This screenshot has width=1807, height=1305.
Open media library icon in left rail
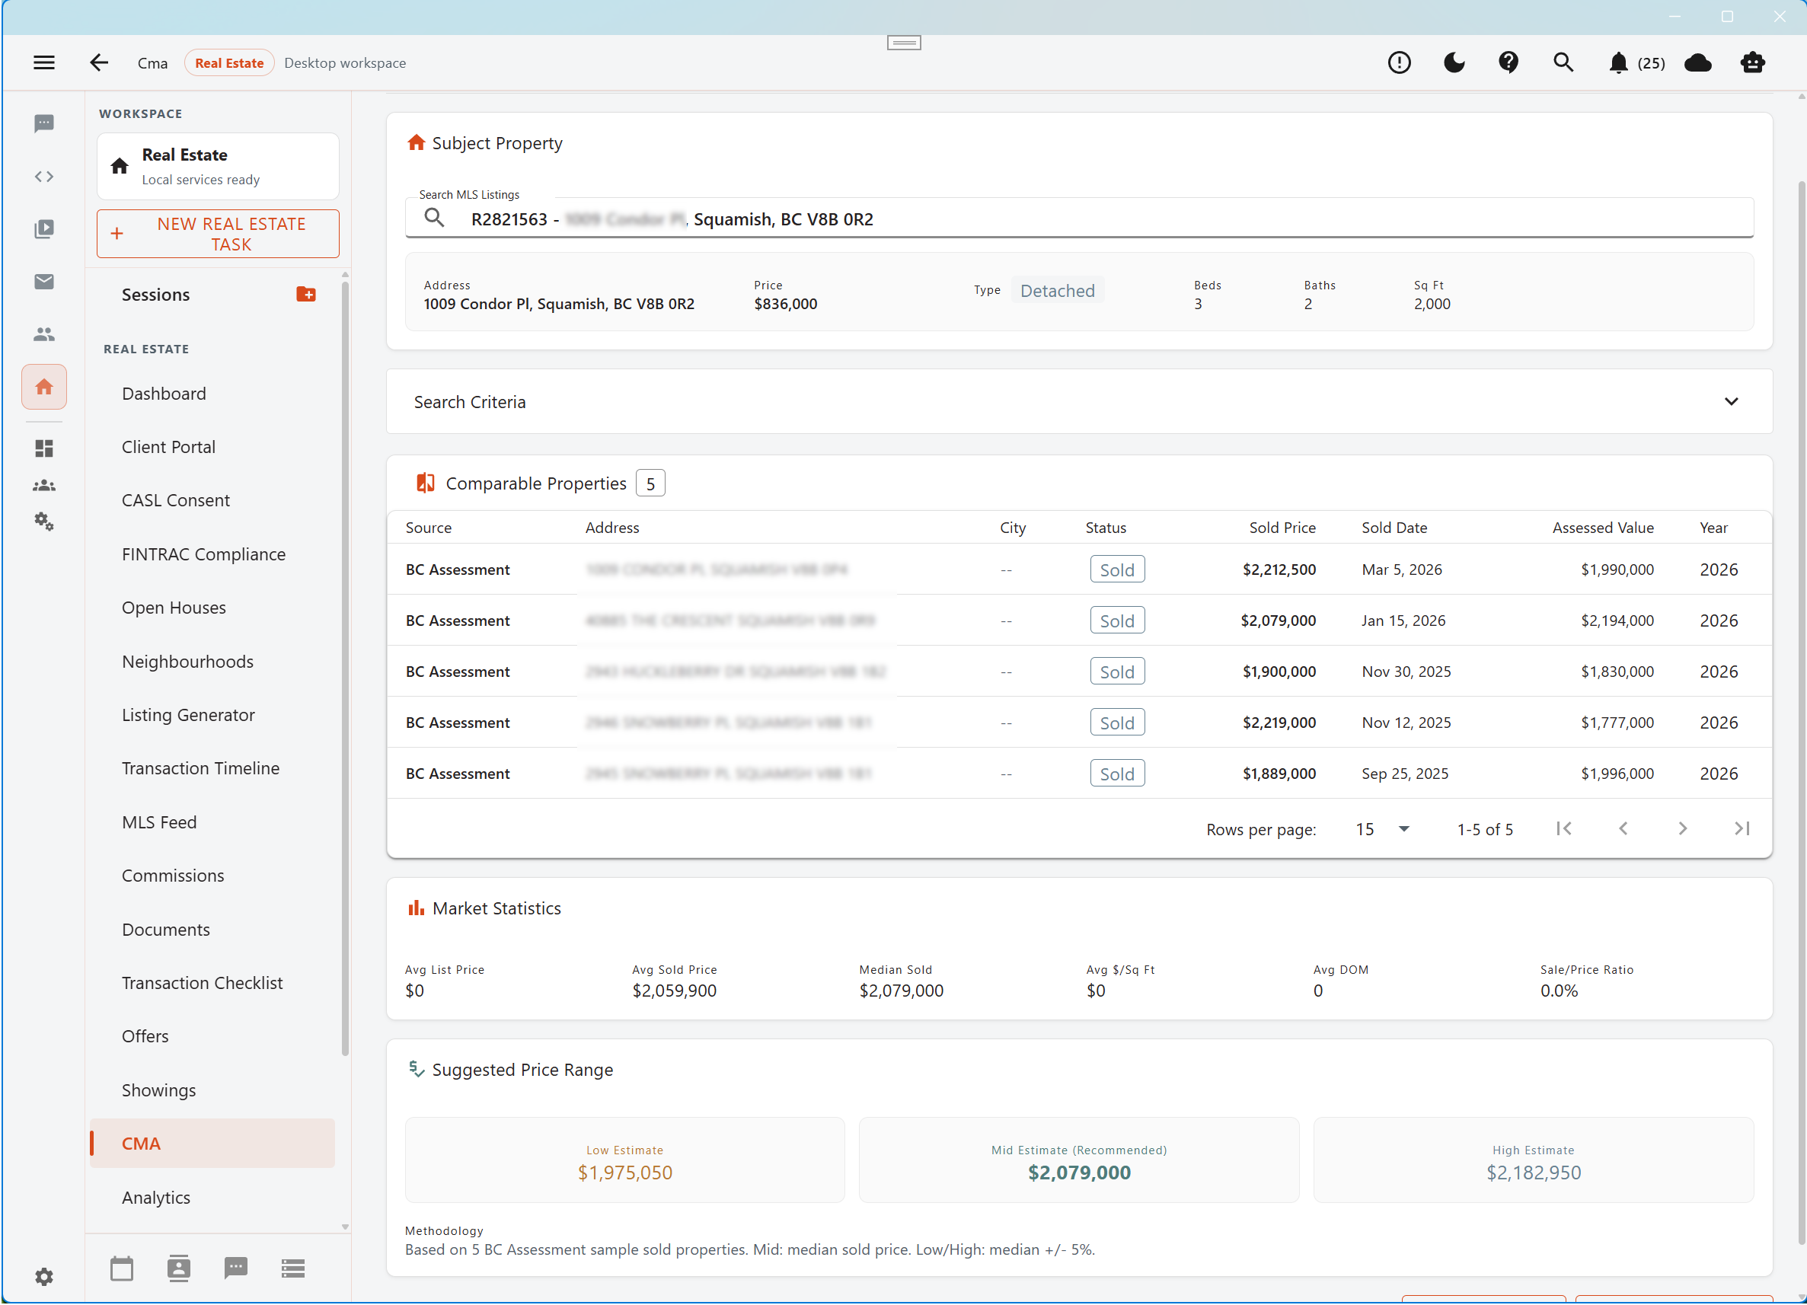click(44, 229)
